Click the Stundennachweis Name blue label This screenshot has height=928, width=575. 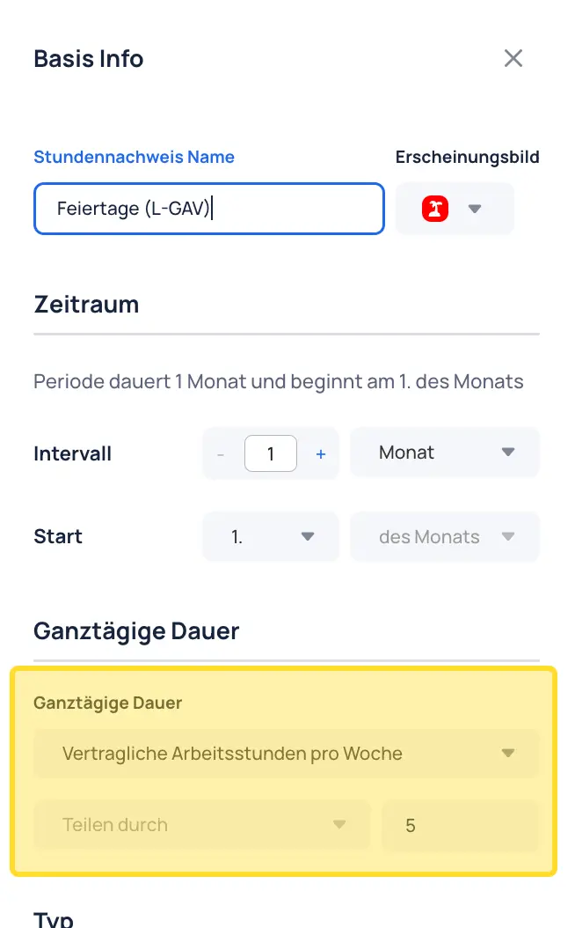pyautogui.click(x=135, y=157)
